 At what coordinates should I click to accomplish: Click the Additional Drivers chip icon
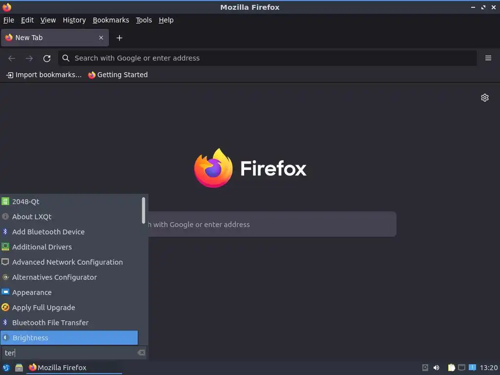5,247
